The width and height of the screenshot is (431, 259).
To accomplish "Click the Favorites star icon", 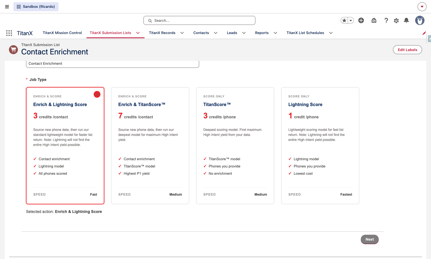I will pos(344,20).
